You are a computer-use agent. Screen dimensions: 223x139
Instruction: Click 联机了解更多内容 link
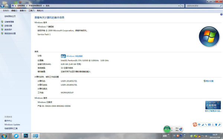point(213,111)
